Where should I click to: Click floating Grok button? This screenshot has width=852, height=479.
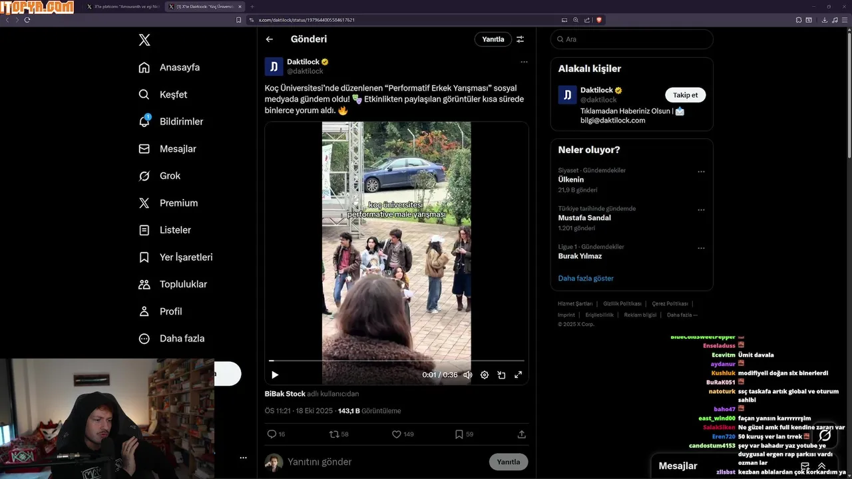point(825,436)
